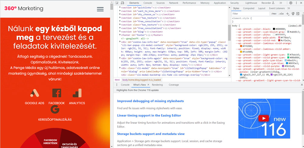Switch to the Computed sidebar tab

pos(249,8)
